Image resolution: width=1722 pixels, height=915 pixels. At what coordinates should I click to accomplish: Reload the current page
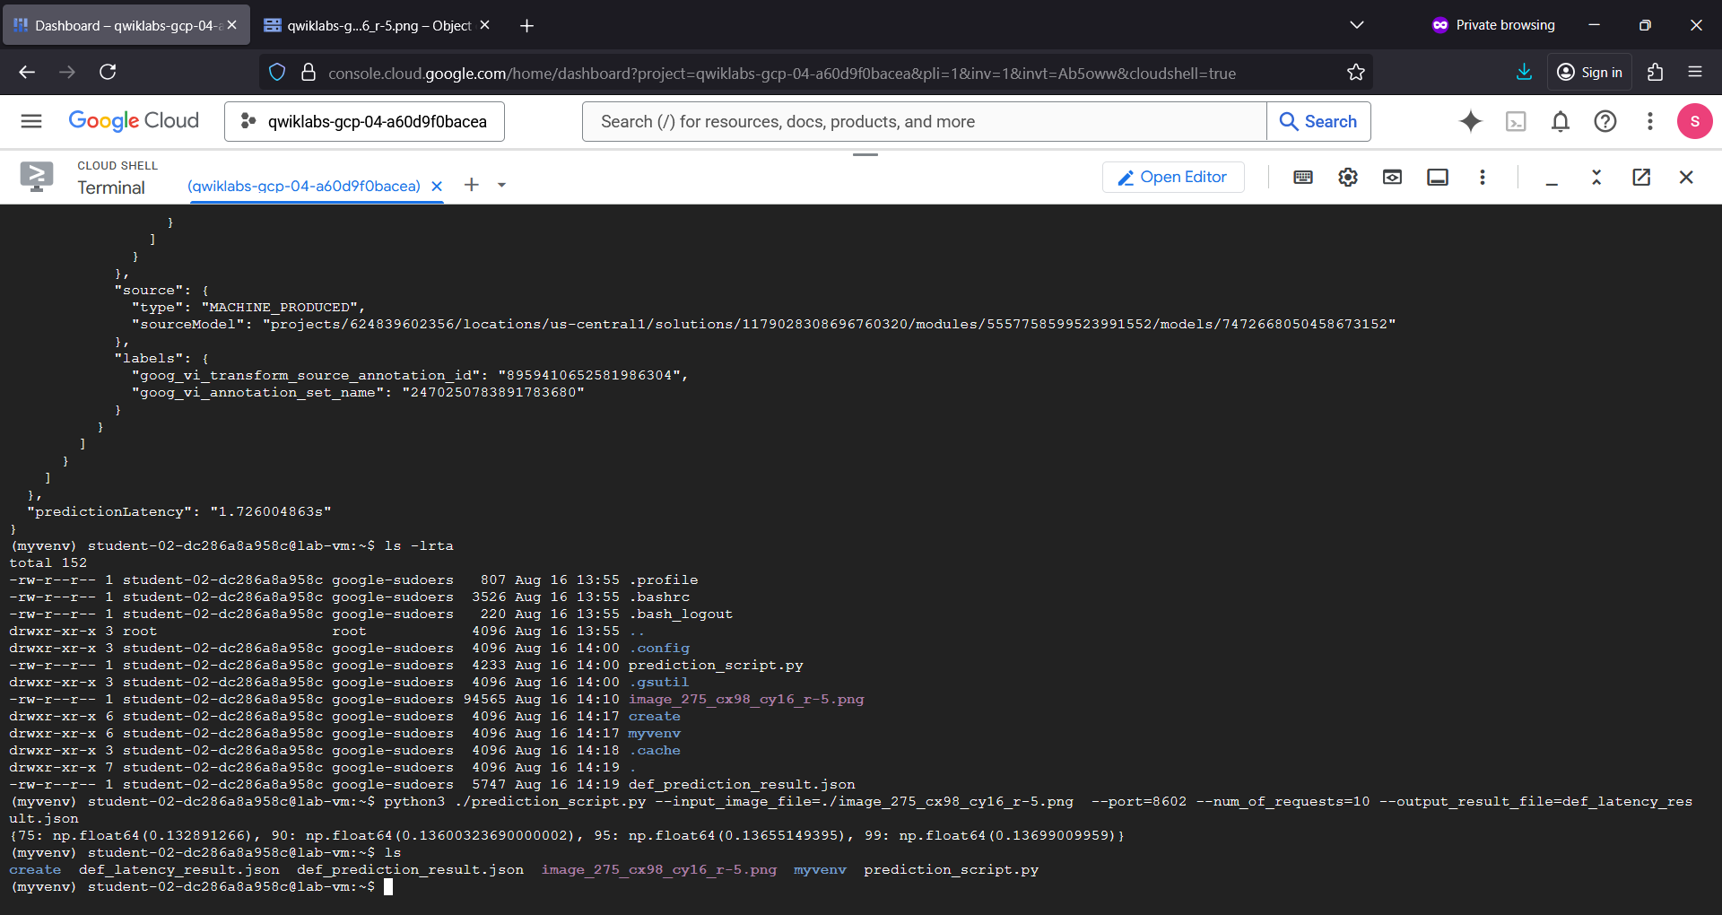(108, 72)
